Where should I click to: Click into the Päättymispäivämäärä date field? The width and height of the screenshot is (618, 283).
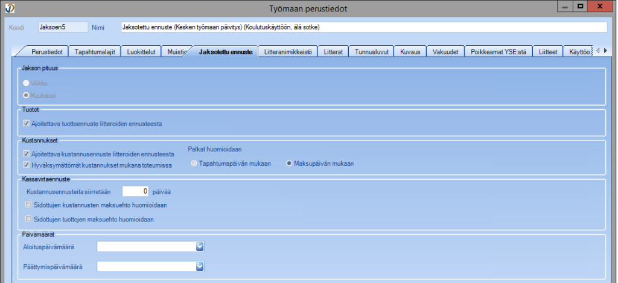(x=146, y=267)
